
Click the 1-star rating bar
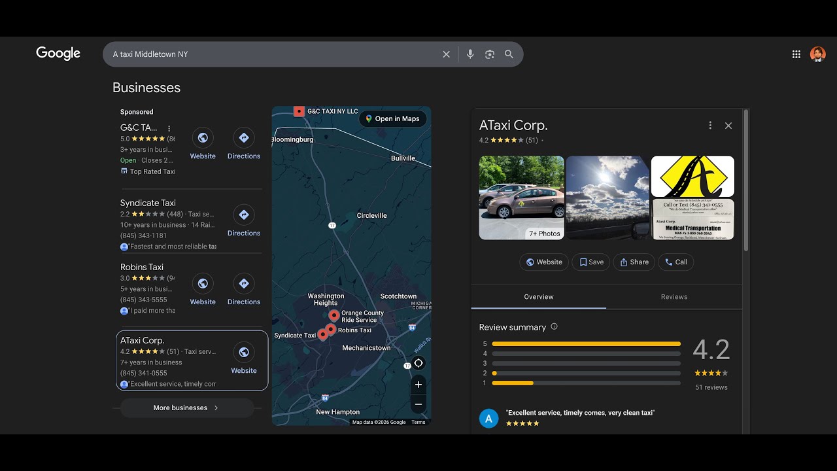(586, 383)
